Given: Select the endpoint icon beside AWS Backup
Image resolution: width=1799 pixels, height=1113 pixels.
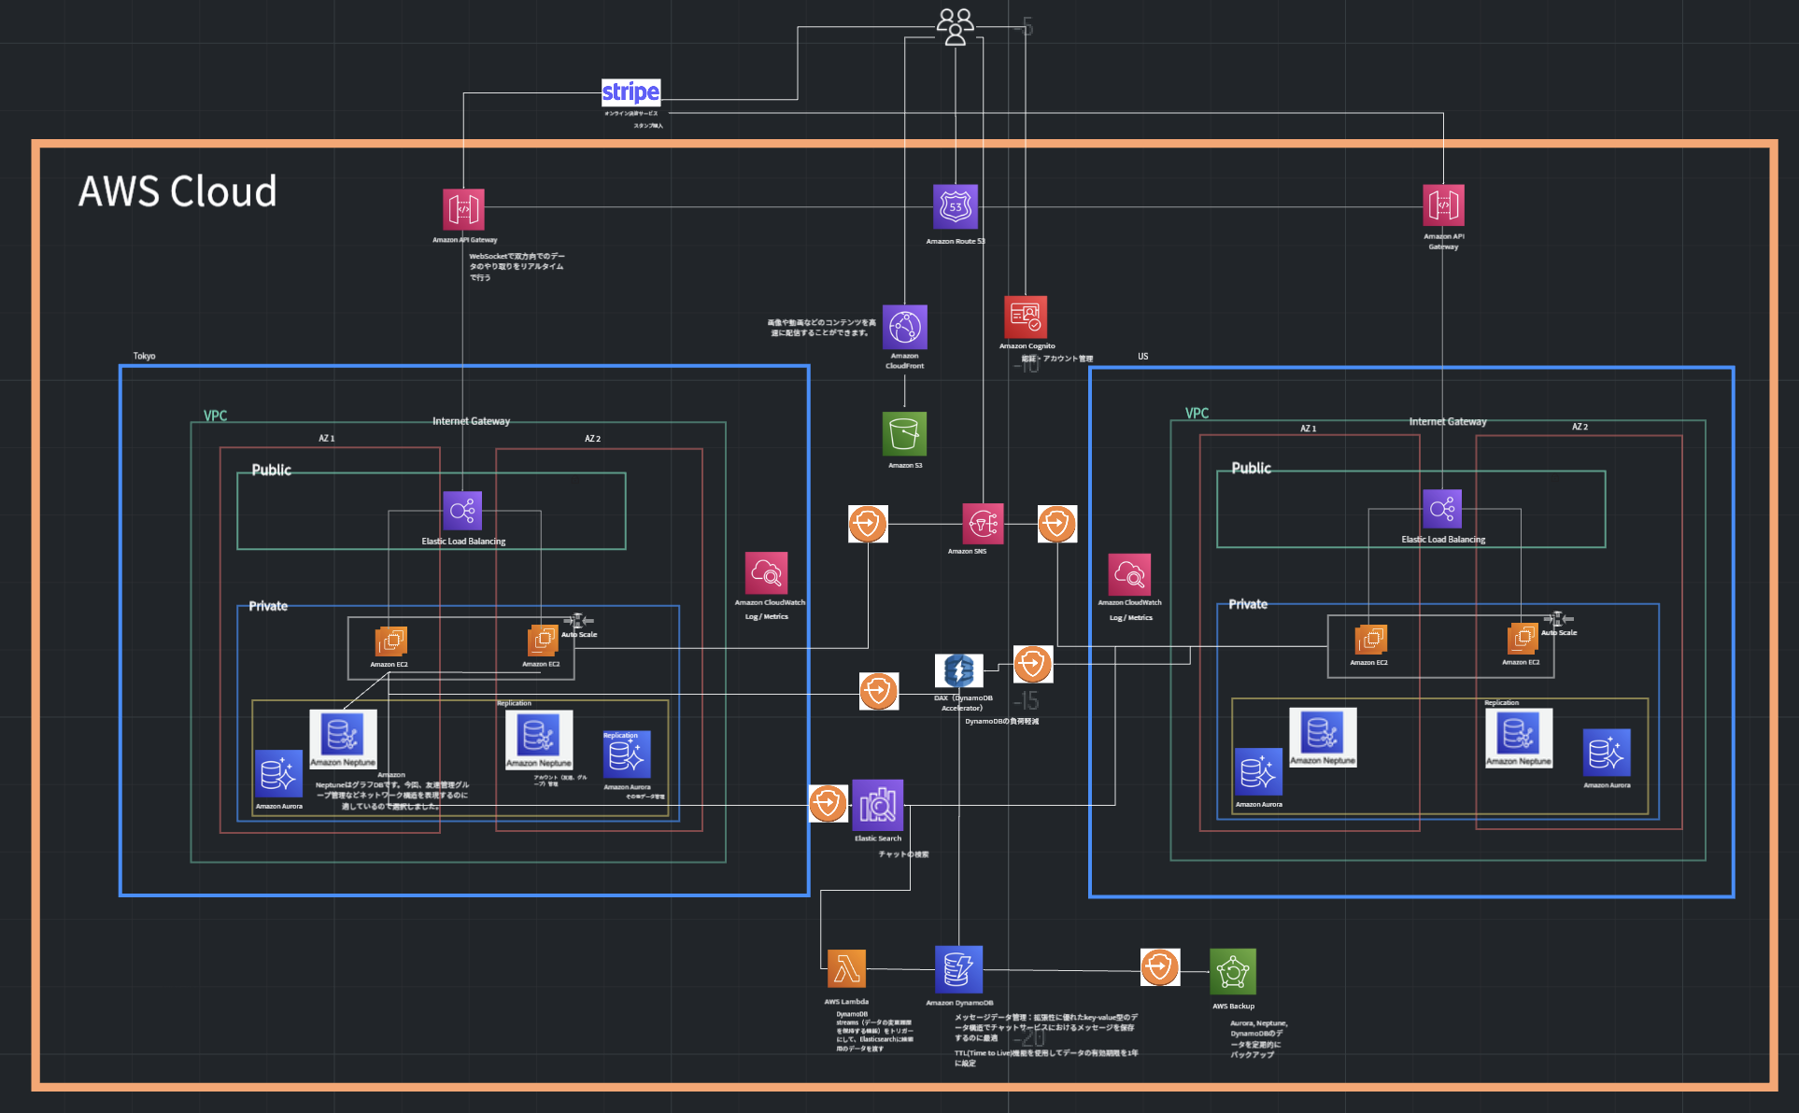Looking at the screenshot, I should pyautogui.click(x=1159, y=967).
